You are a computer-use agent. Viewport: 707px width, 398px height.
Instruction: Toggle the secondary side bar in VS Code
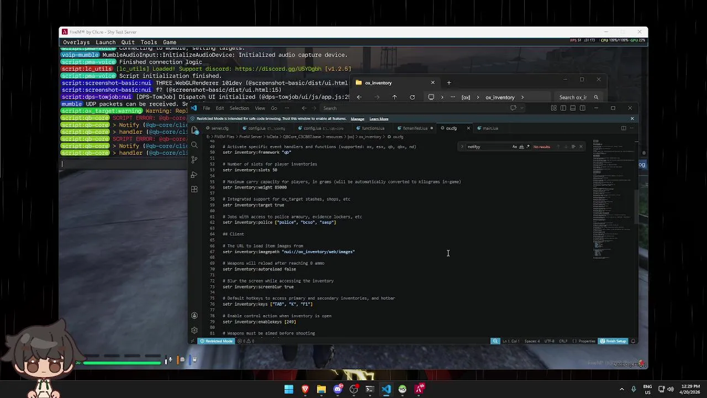[x=582, y=108]
